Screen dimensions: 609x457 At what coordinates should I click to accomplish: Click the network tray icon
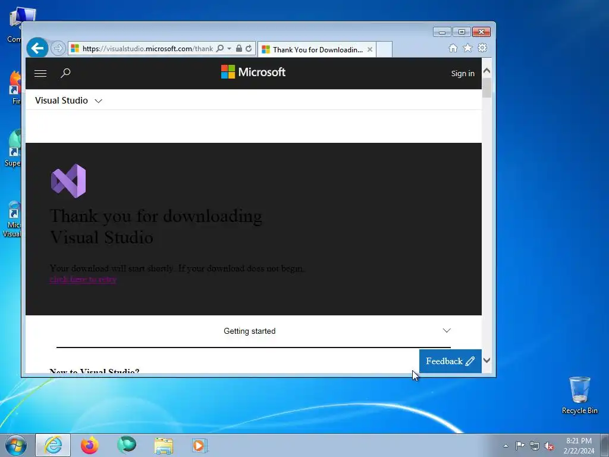tap(535, 446)
